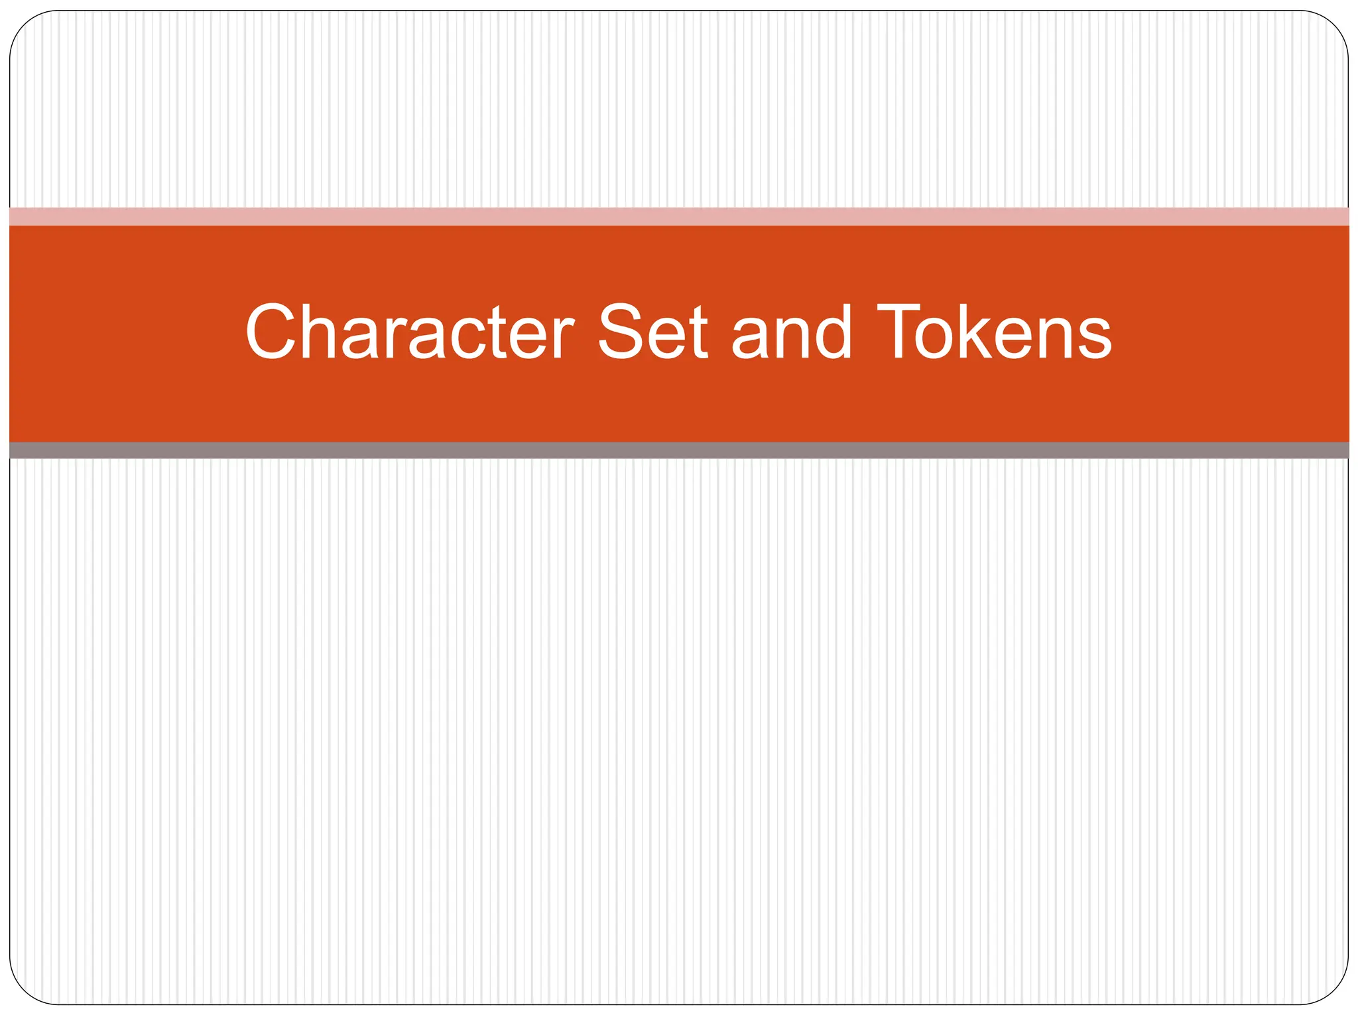Click the striped background above the banner
The height and width of the screenshot is (1019, 1358).
[x=679, y=109]
